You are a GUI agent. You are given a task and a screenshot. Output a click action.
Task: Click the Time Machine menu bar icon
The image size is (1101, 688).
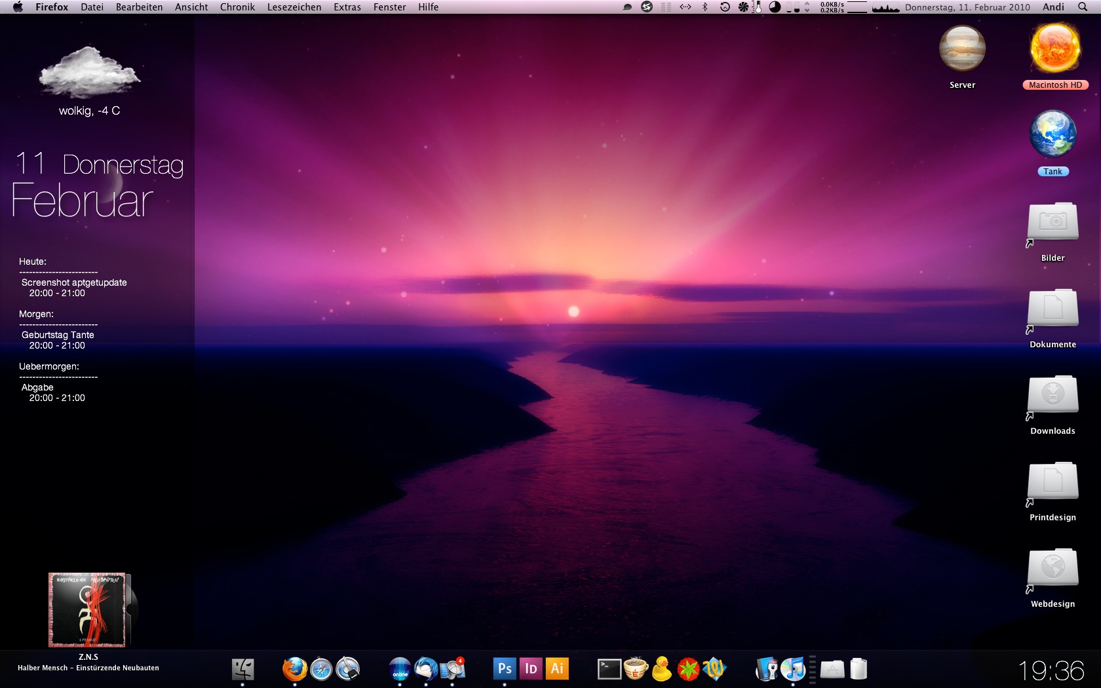pyautogui.click(x=725, y=7)
